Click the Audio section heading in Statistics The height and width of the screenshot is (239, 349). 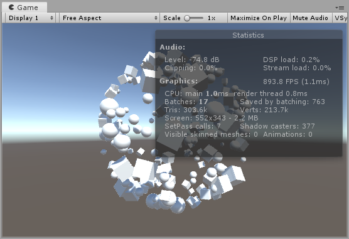tap(173, 47)
